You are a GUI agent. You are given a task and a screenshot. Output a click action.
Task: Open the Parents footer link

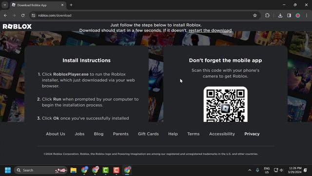click(x=121, y=134)
